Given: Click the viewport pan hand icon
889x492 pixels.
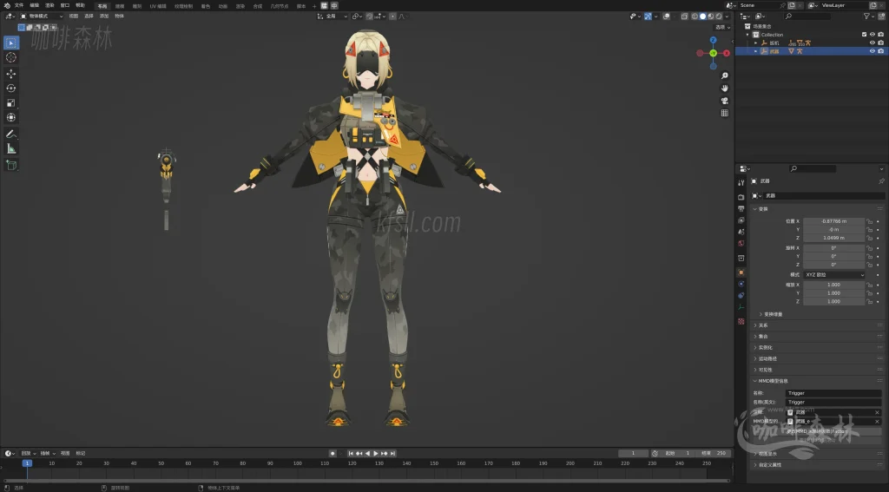Looking at the screenshot, I should point(725,88).
